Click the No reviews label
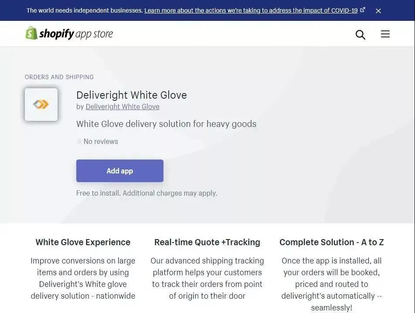 (x=101, y=141)
